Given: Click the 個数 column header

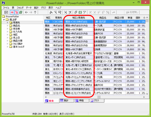Looking at the screenshot, I should 138,18.
